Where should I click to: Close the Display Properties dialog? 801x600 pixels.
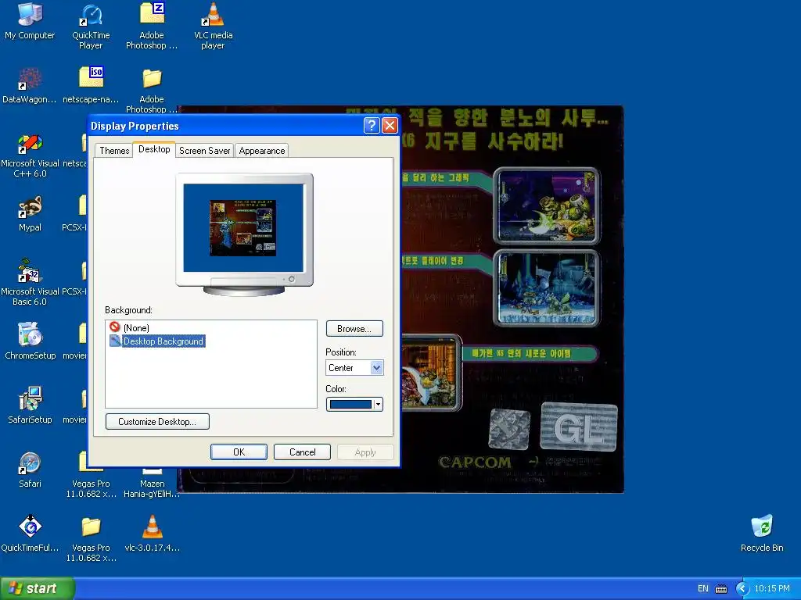click(x=390, y=126)
